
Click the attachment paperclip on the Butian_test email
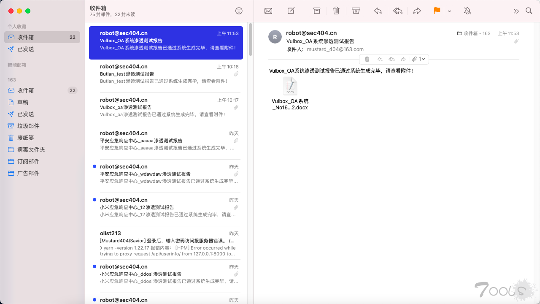point(236,74)
